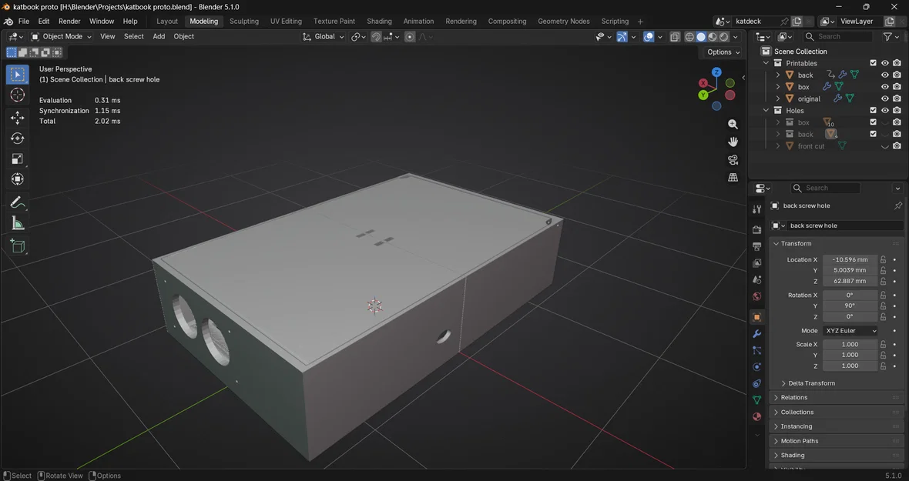Open the Scene properties tab
Viewport: 909px width, 481px height.
click(x=756, y=279)
